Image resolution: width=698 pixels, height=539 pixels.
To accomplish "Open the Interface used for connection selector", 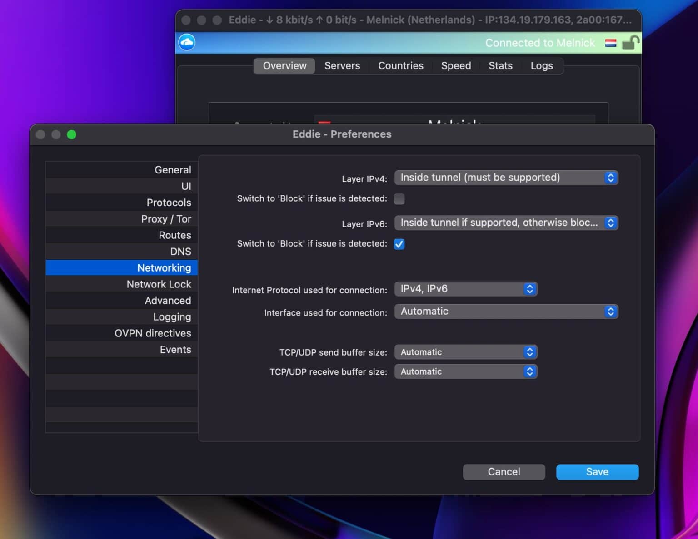I will (x=506, y=312).
